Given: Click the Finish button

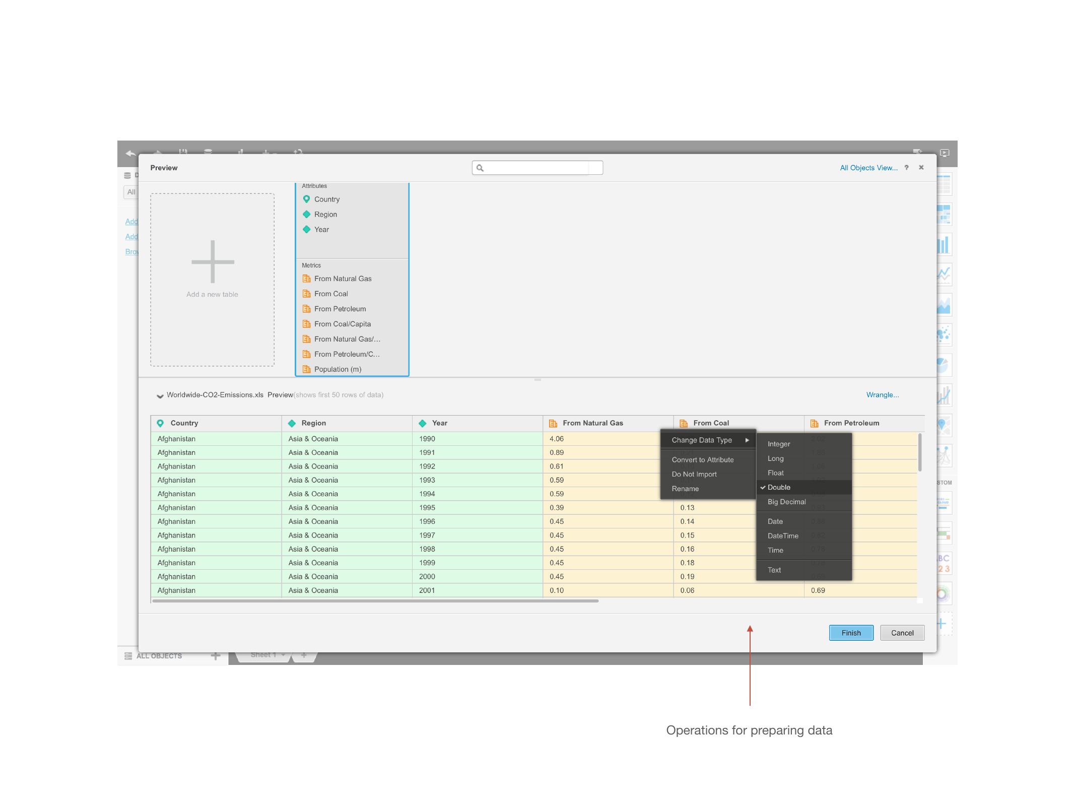Looking at the screenshot, I should point(851,633).
